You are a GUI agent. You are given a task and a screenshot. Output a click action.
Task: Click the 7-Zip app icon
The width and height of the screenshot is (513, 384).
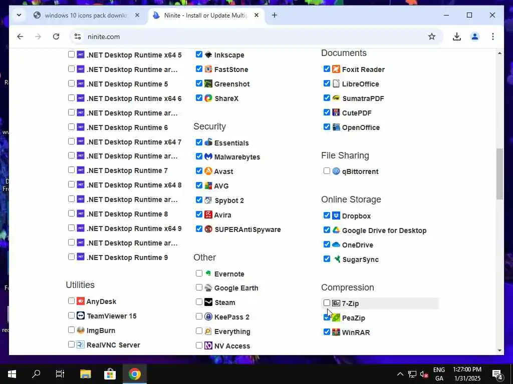pos(336,303)
